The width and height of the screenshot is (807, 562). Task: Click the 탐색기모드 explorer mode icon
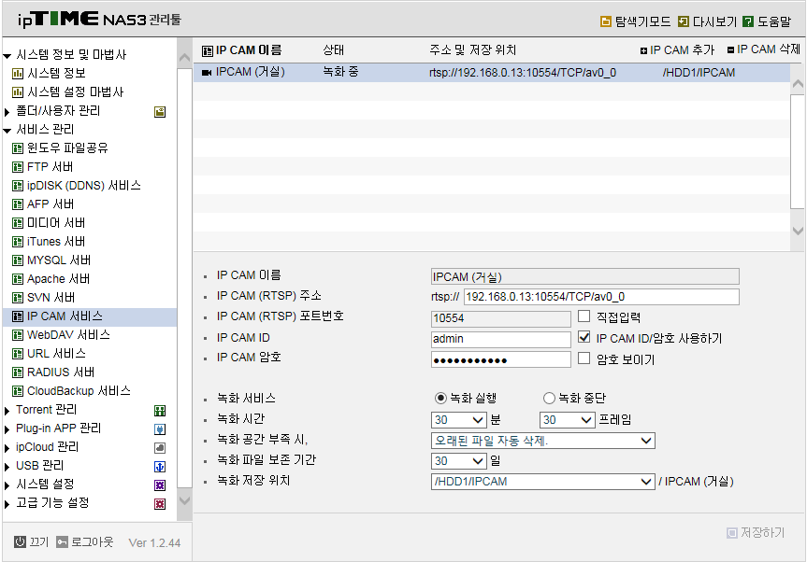tap(606, 21)
